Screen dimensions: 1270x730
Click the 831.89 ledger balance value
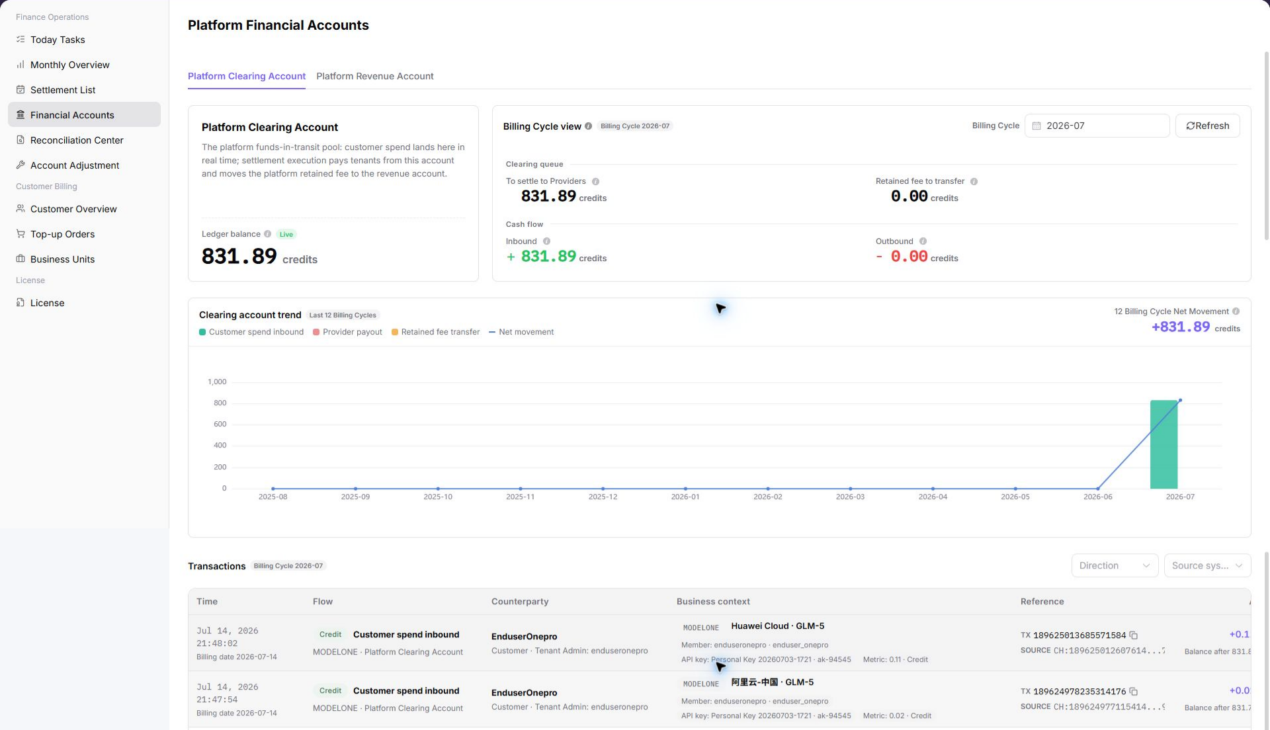click(239, 257)
